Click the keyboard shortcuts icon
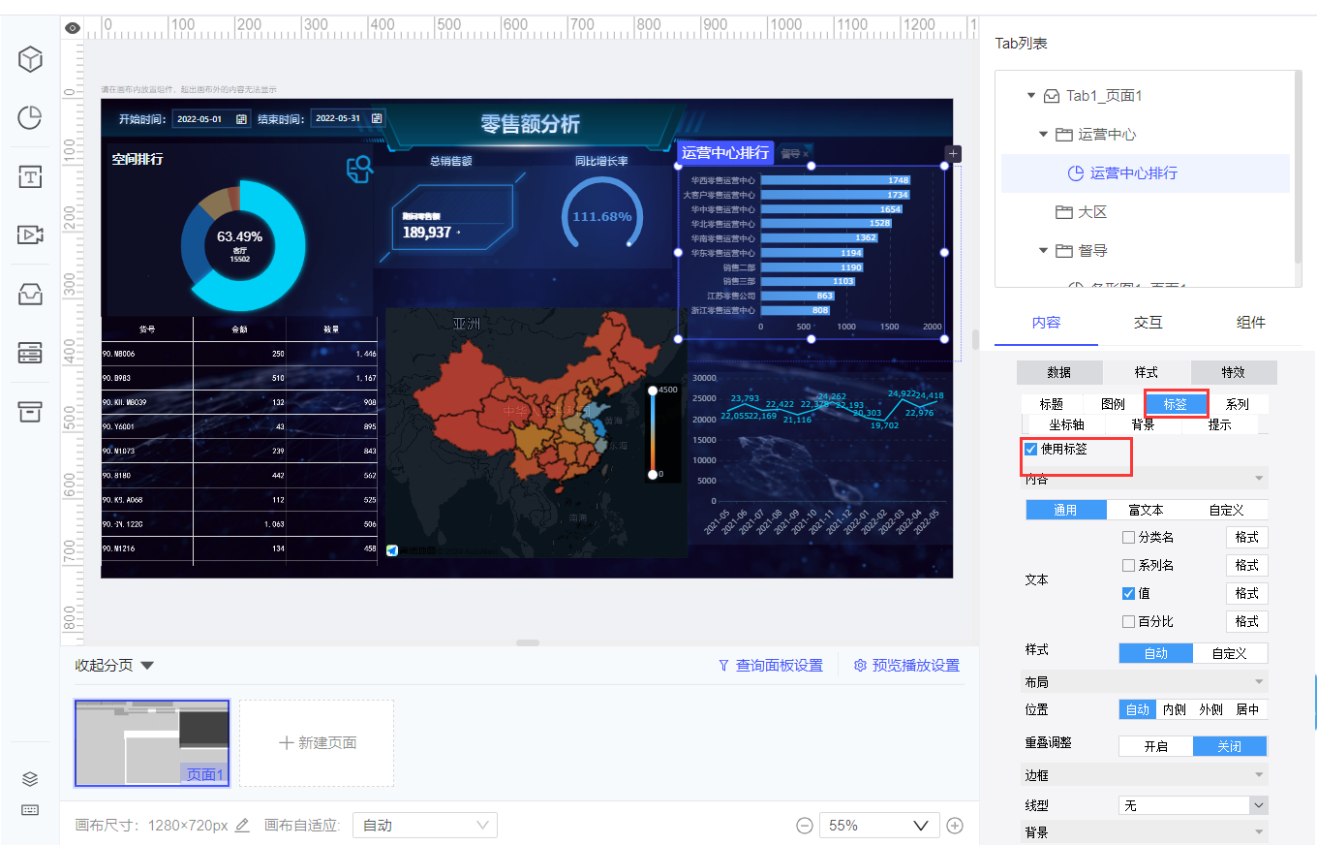 pos(30,810)
